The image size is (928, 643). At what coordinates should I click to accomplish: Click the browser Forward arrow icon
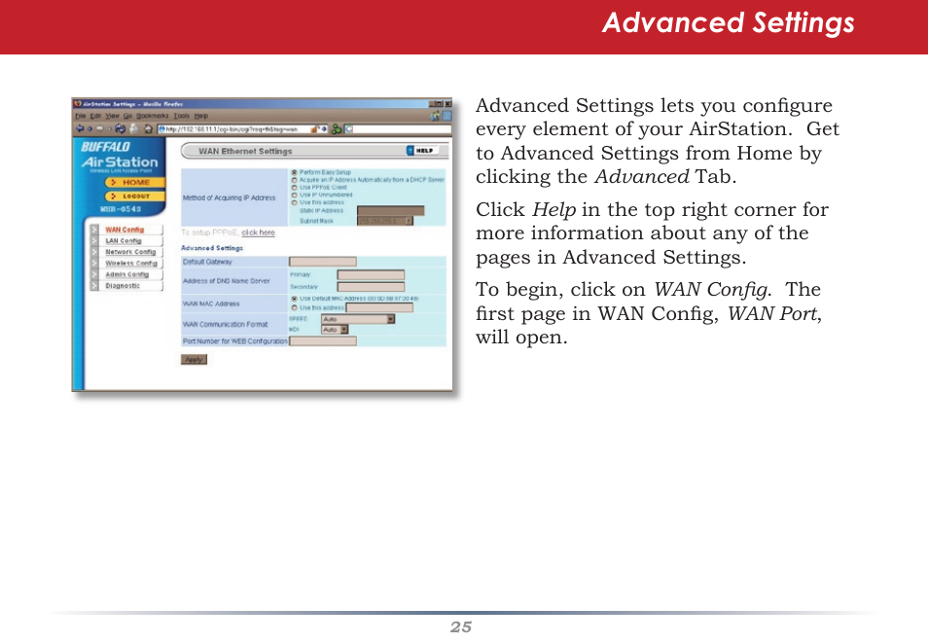tap(100, 128)
